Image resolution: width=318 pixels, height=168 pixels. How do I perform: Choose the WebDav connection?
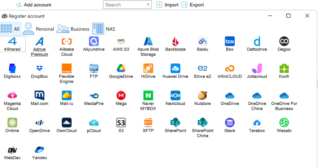(12, 153)
